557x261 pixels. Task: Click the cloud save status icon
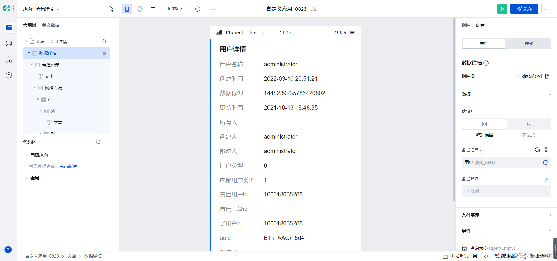(313, 9)
